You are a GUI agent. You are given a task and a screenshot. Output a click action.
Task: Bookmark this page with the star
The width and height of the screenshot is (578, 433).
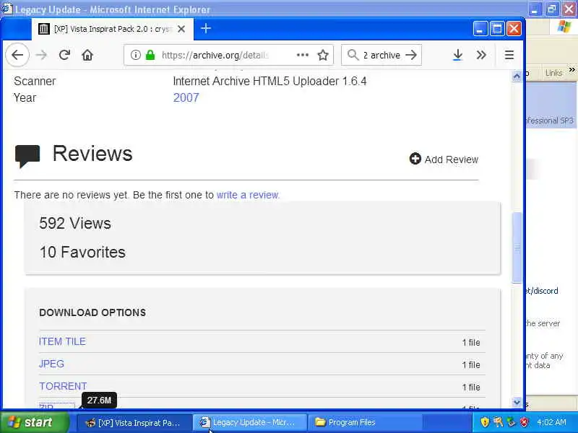(323, 55)
